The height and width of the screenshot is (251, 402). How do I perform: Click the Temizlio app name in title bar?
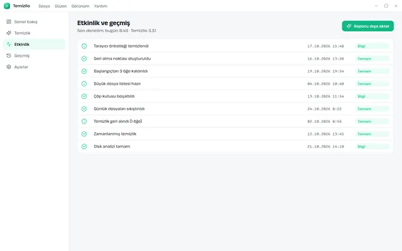point(21,6)
